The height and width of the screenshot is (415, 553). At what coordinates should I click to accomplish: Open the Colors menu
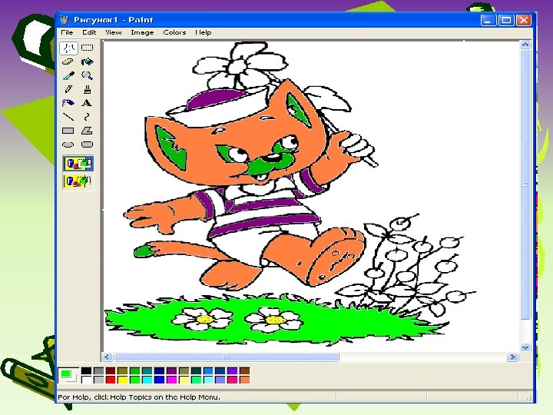point(174,32)
